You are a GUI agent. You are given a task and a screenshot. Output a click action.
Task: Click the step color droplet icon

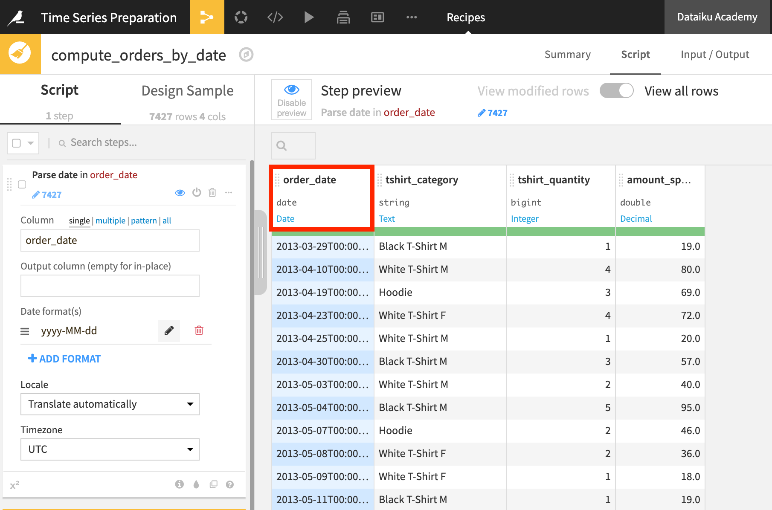coord(196,484)
